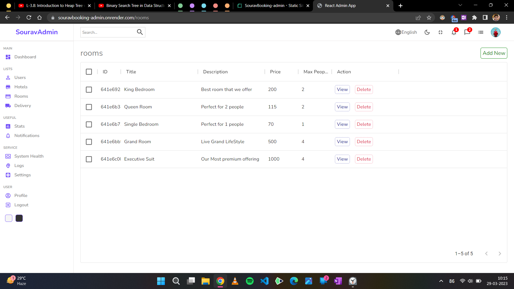Open Chrome extensions puzzle icon

point(474,18)
